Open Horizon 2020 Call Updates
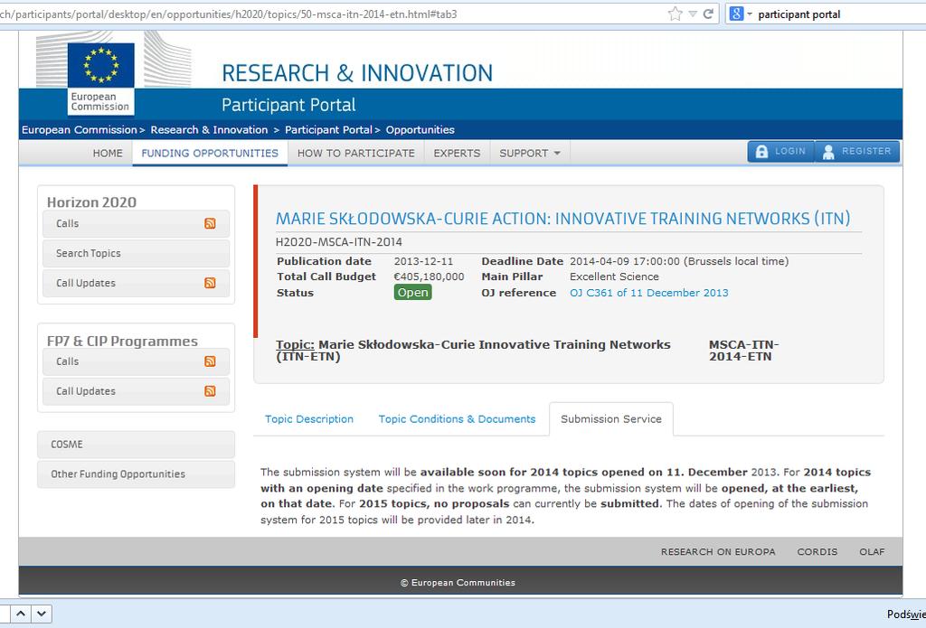 136,284
